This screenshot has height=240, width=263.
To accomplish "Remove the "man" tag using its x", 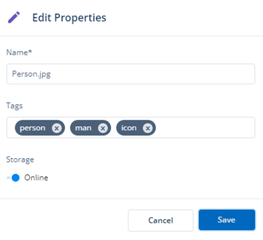I will pos(103,128).
